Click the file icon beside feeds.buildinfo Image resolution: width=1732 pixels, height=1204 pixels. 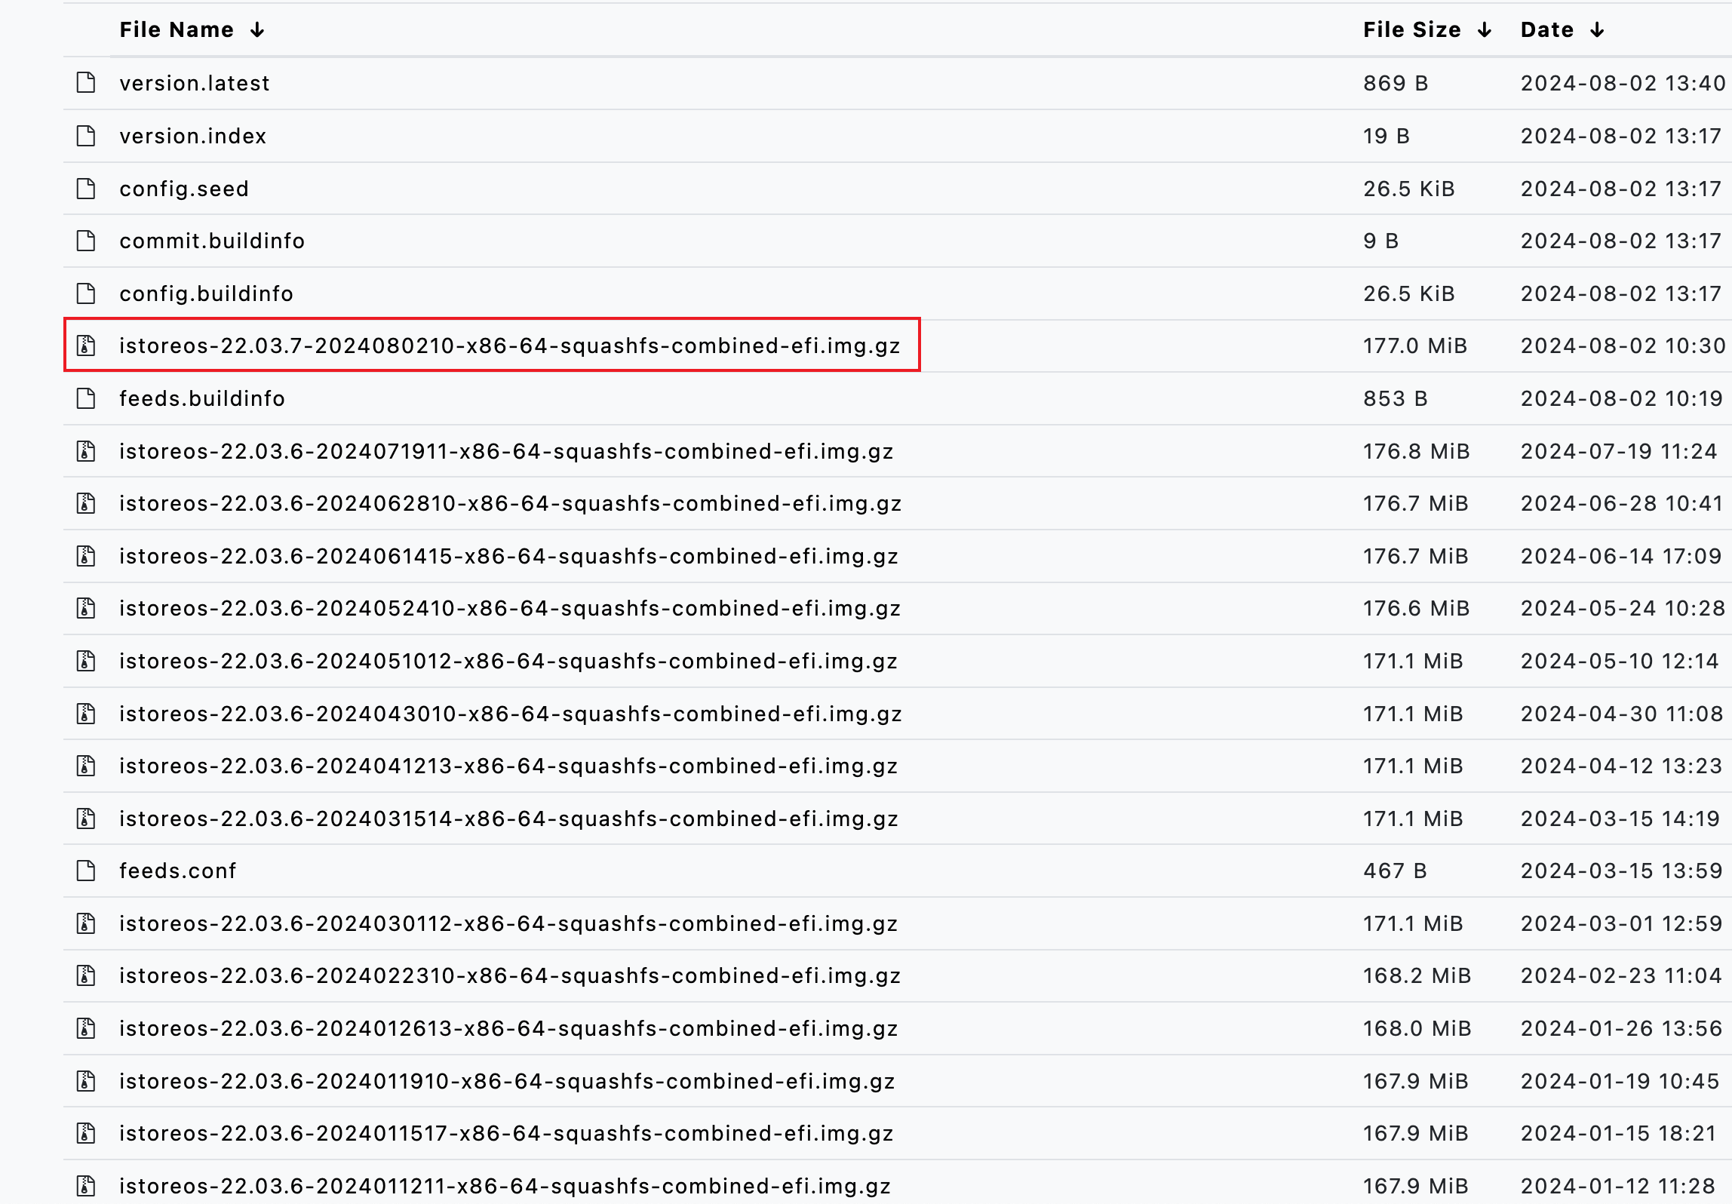(x=86, y=398)
